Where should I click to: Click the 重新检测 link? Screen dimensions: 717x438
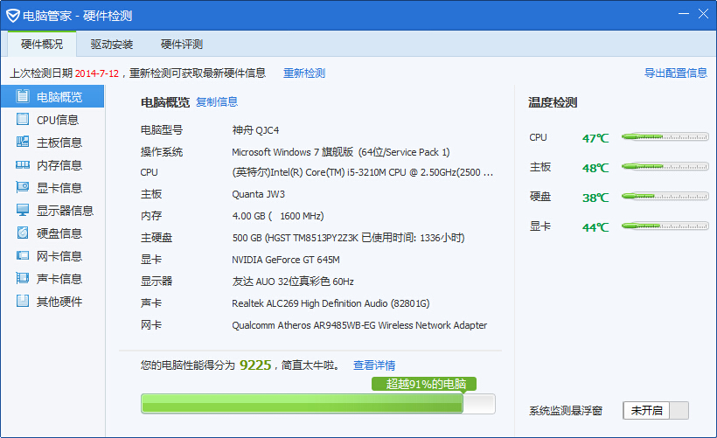pyautogui.click(x=304, y=73)
